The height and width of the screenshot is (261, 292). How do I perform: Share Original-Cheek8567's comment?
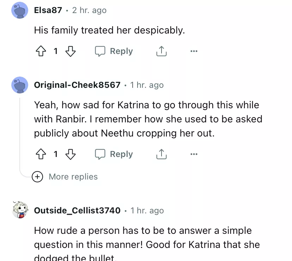(x=161, y=154)
